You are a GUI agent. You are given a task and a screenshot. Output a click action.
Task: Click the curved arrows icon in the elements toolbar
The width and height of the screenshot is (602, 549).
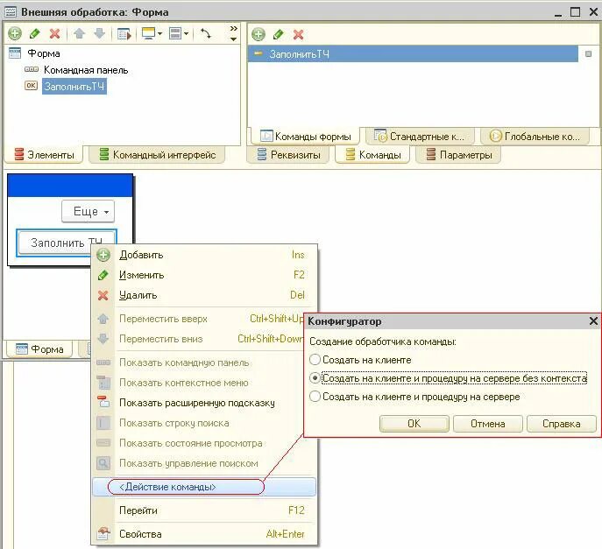click(x=206, y=34)
